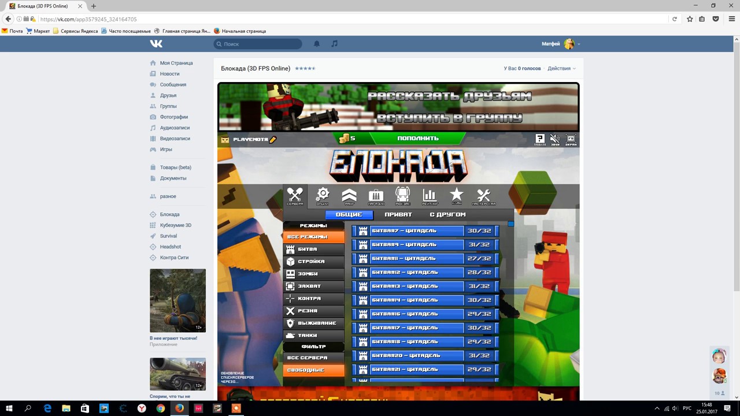Show Firefox bookmarks list icon
Screen dimensions: 740x416
[702, 19]
